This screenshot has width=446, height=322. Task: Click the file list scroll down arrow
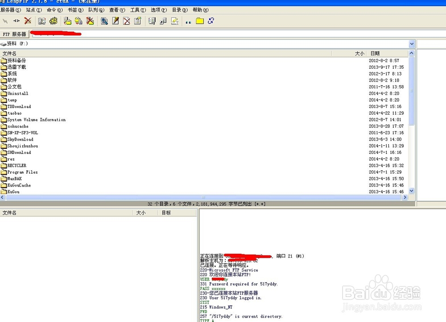412,191
